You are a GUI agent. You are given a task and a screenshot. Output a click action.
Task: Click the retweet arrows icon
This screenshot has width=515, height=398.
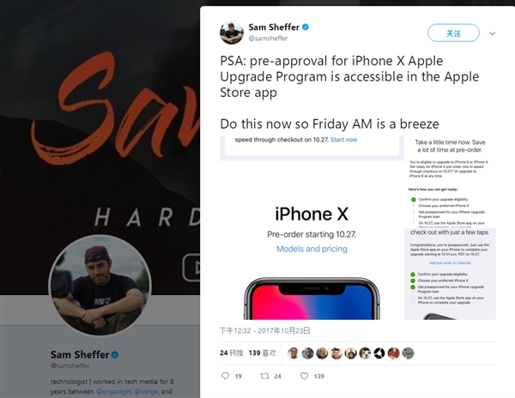tap(264, 376)
